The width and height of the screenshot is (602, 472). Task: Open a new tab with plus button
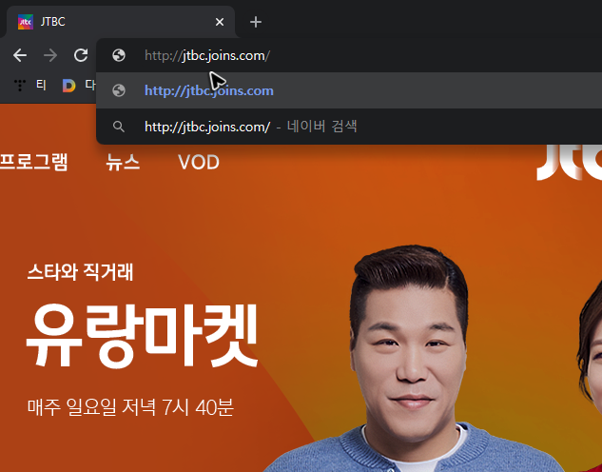tap(256, 22)
